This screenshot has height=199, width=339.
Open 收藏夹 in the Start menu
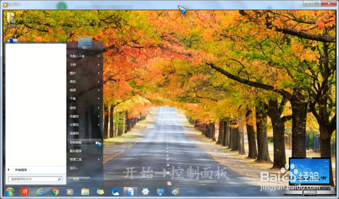pyautogui.click(x=85, y=116)
